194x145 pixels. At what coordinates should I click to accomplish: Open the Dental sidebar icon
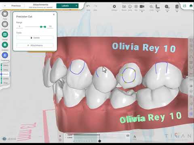coord(5,35)
